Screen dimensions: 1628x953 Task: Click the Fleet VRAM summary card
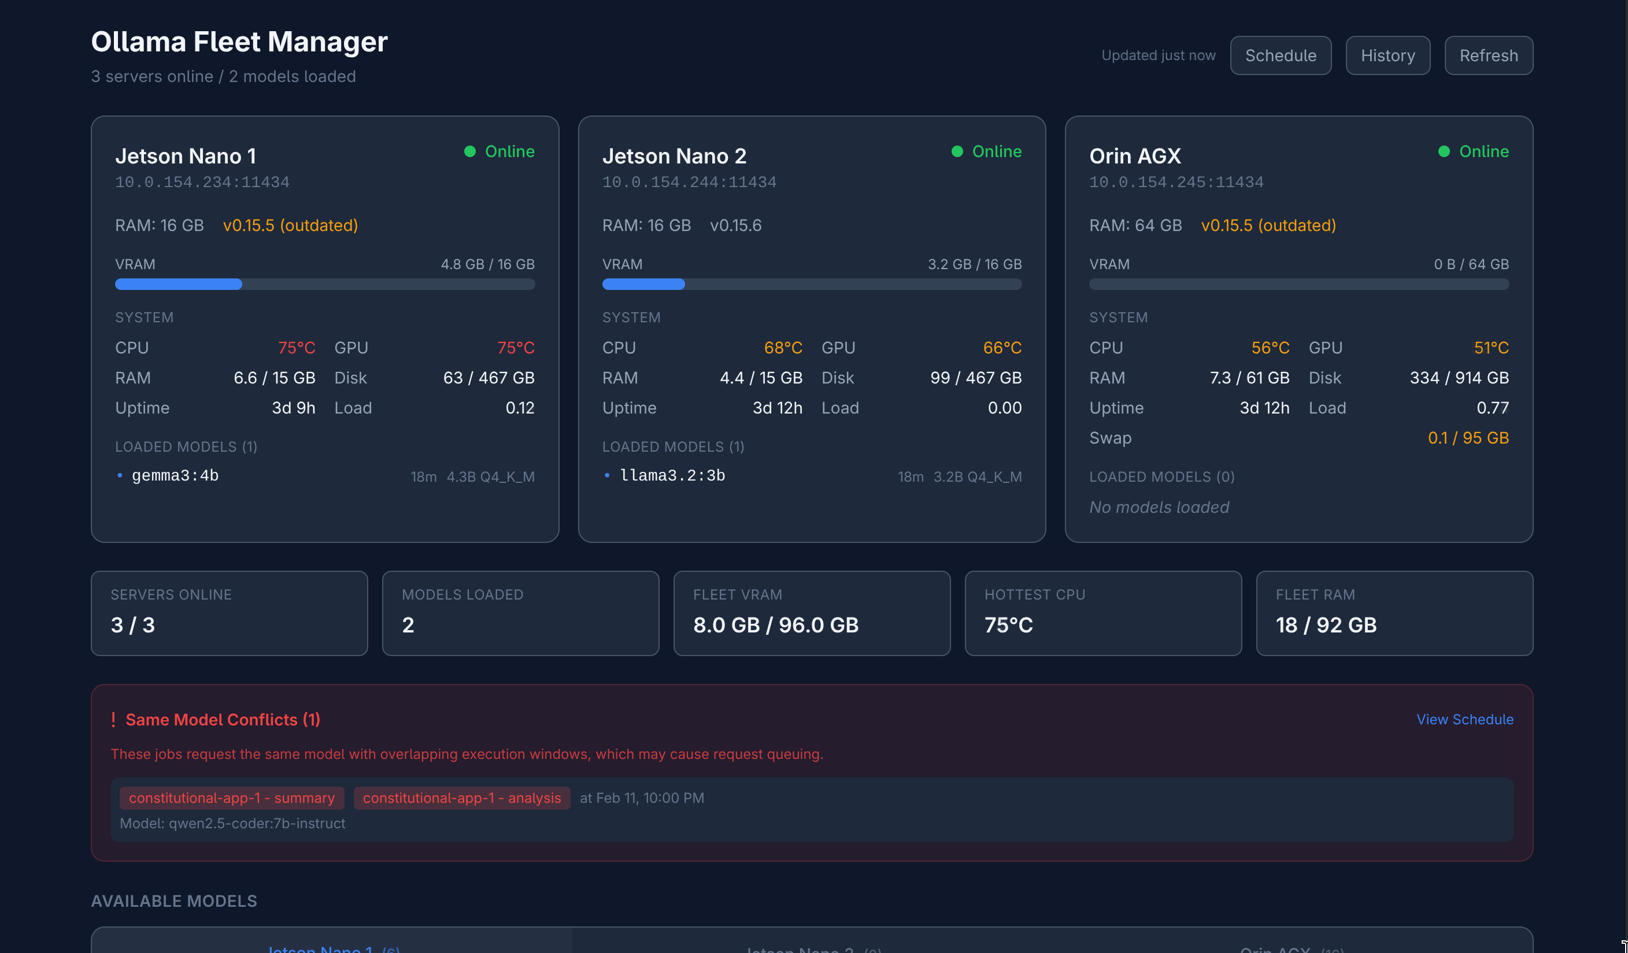click(x=812, y=613)
